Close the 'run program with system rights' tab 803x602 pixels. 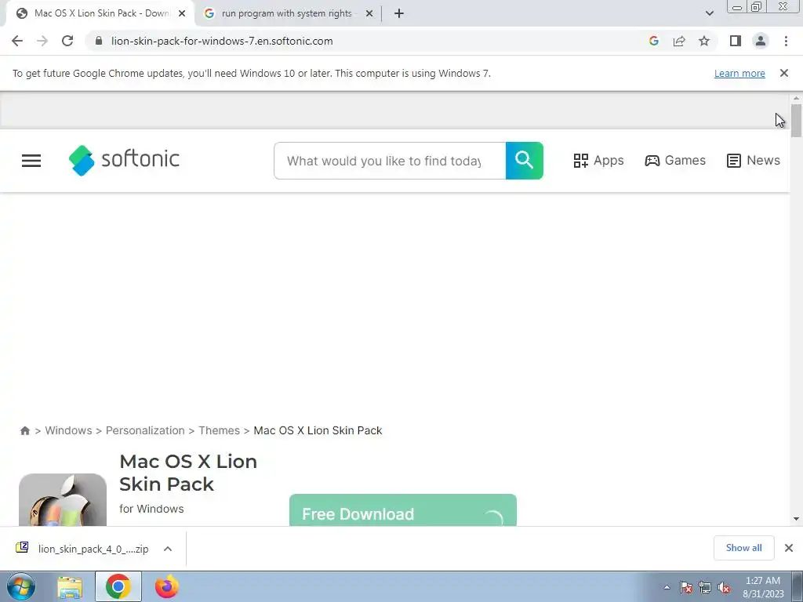pyautogui.click(x=369, y=13)
